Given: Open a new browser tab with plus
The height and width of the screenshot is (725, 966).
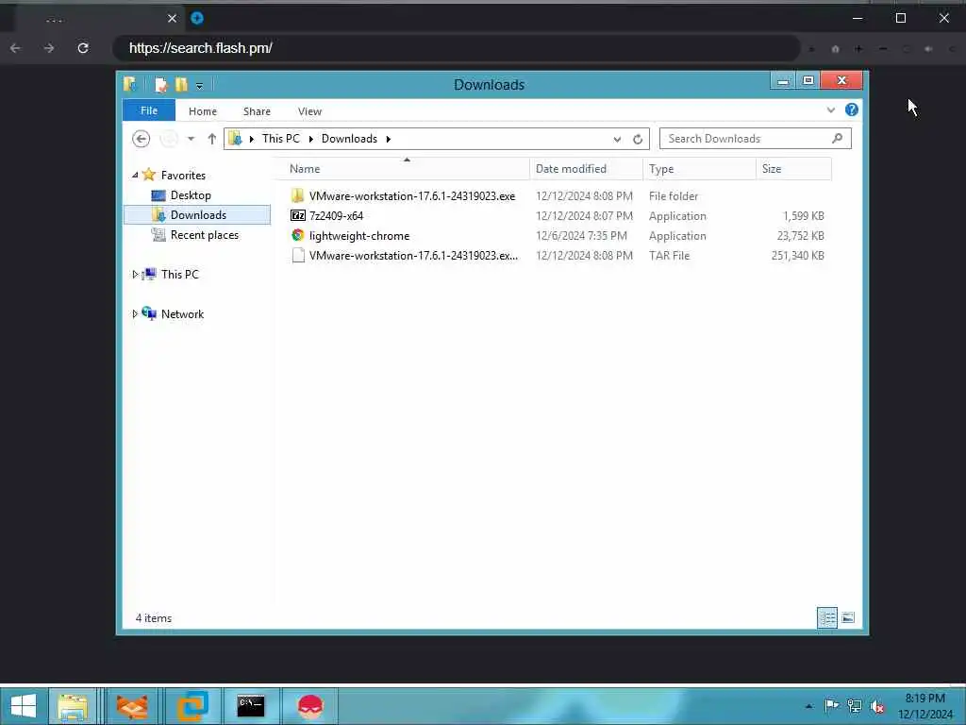Looking at the screenshot, I should 197,19.
